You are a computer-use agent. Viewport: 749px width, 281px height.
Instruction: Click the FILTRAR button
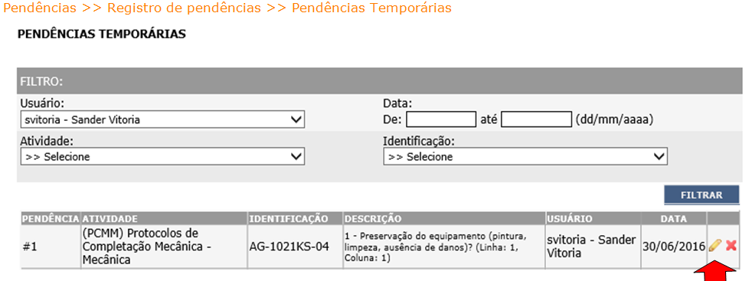pyautogui.click(x=702, y=195)
